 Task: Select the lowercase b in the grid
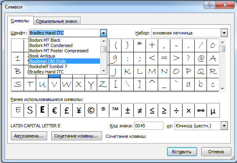[200, 84]
